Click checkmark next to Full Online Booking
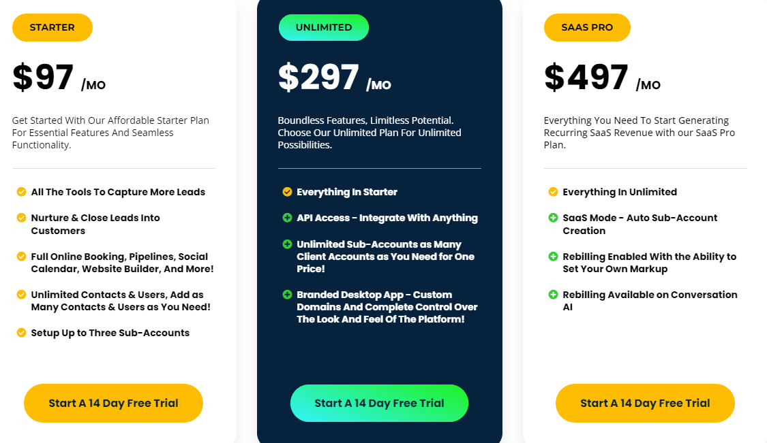 [22, 256]
